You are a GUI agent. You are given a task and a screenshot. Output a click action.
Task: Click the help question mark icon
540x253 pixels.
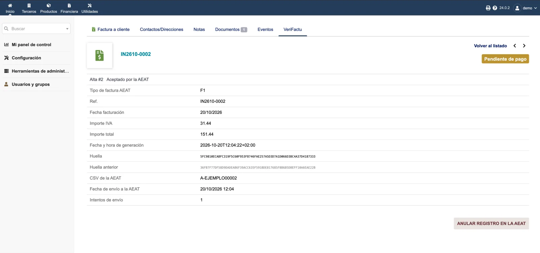click(x=495, y=8)
